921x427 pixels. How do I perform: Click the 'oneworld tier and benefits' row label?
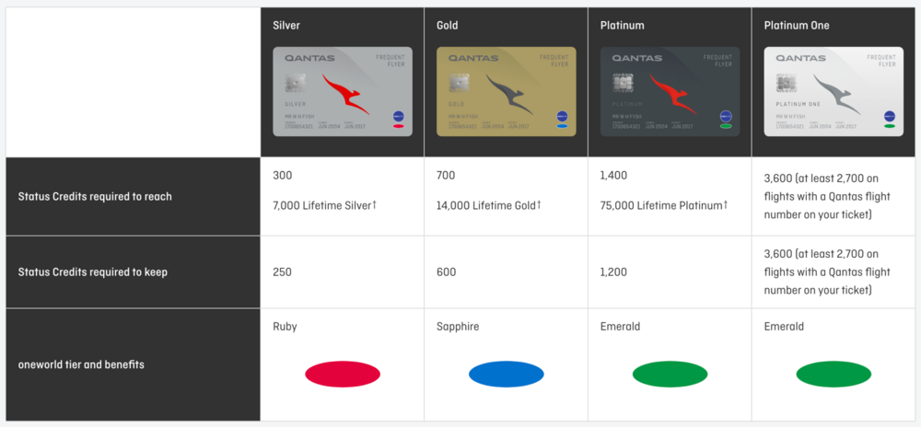(x=81, y=364)
